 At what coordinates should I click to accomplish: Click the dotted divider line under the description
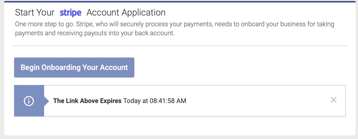pos(180,46)
